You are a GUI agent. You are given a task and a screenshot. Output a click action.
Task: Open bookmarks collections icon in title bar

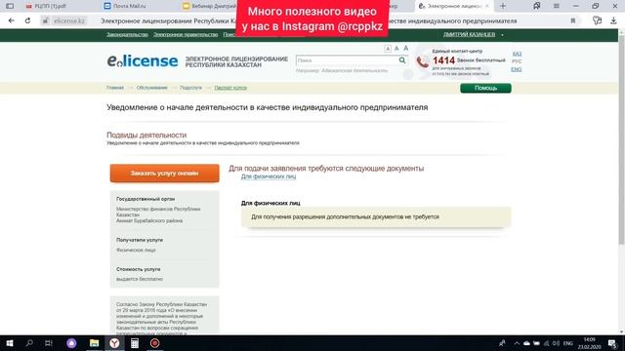(537, 6)
